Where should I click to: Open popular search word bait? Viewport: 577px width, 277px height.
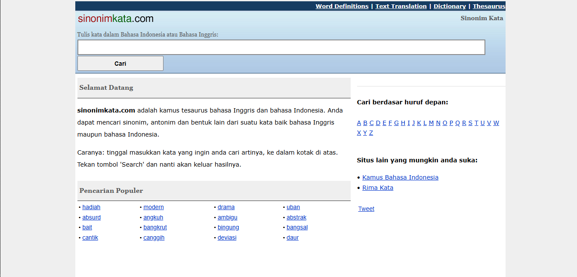point(87,227)
